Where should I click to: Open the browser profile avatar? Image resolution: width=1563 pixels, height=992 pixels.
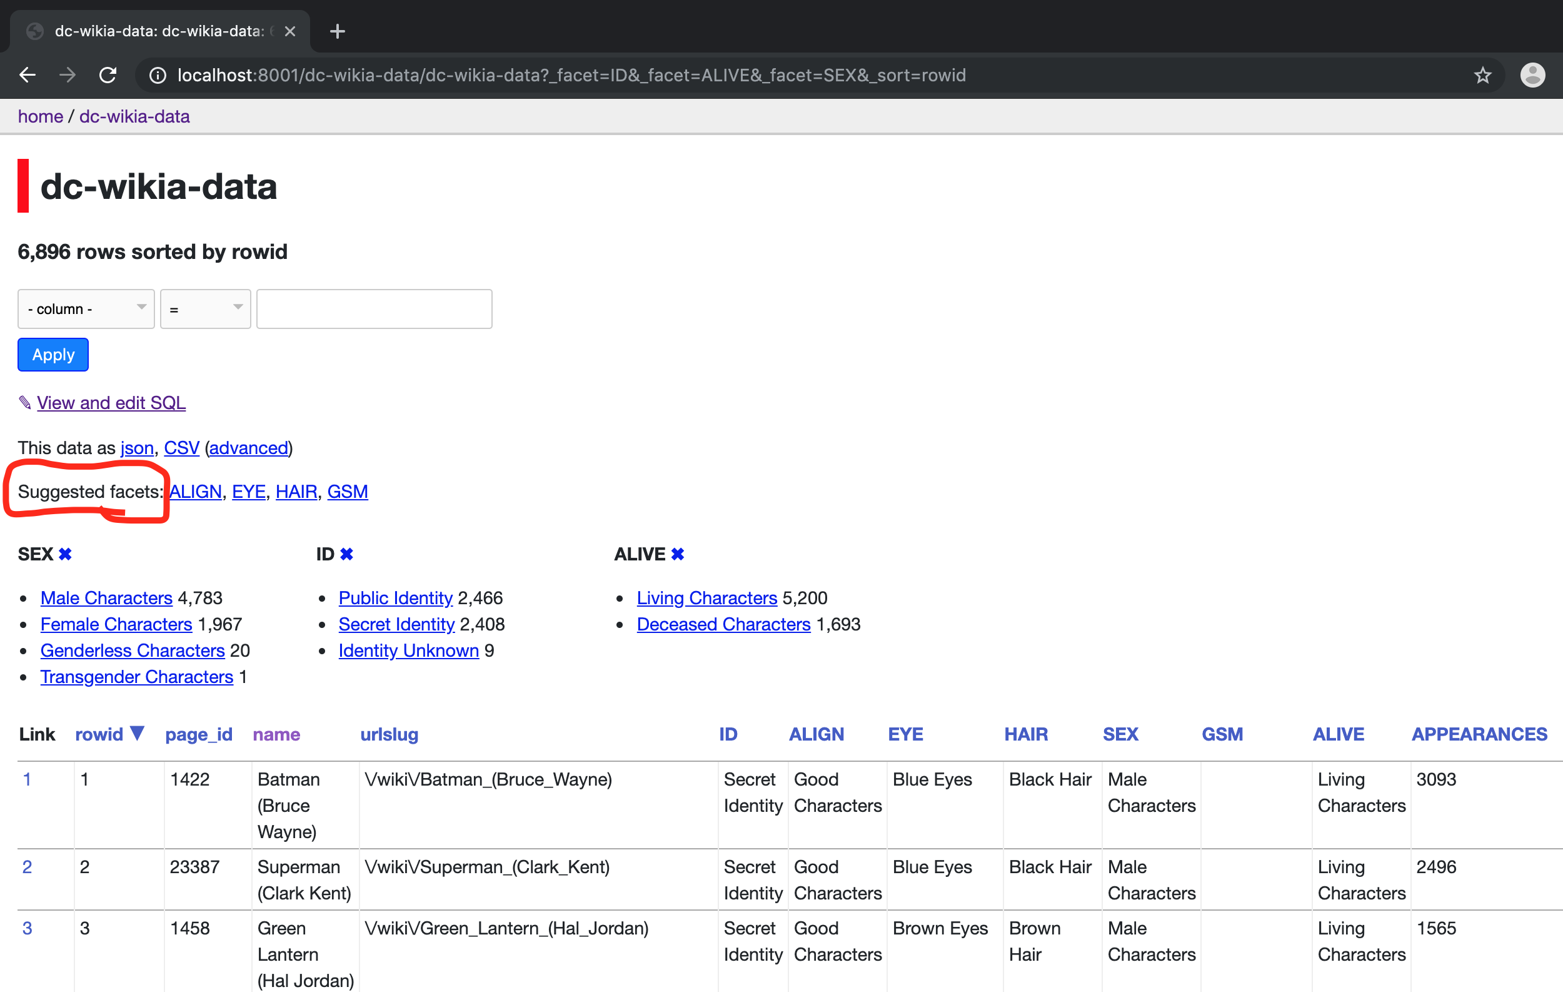click(1532, 75)
